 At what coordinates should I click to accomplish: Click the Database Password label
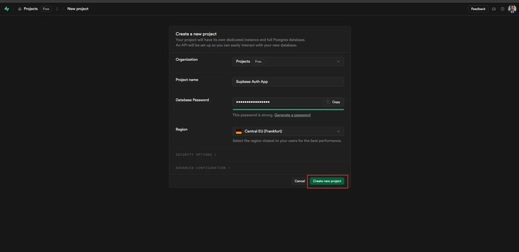point(192,100)
